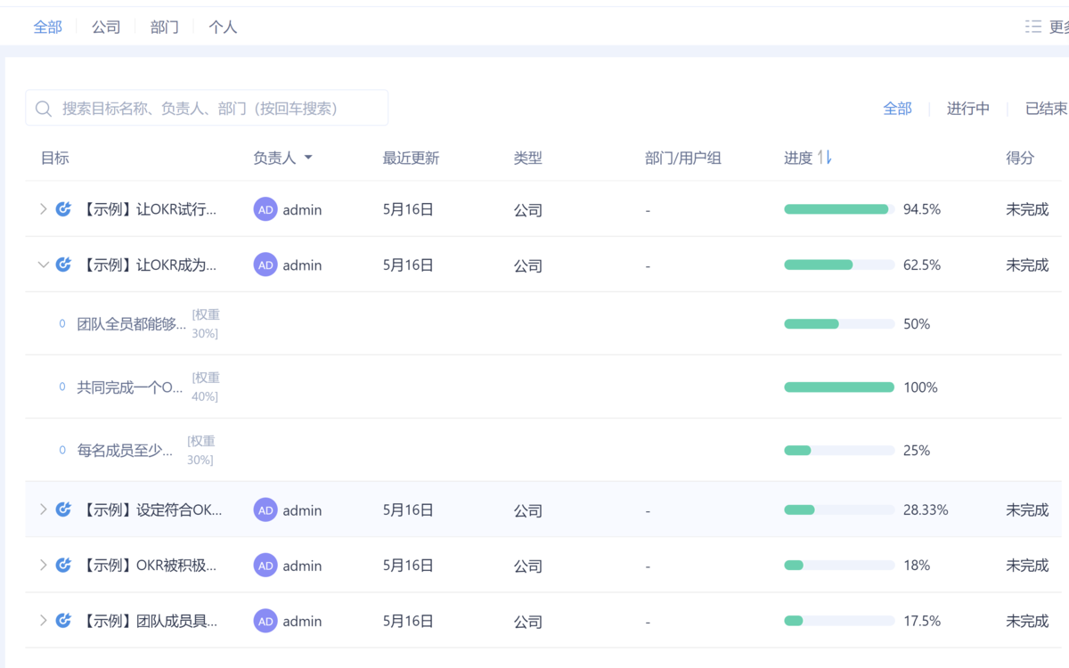Click the admin avatar in the 94.5% row
This screenshot has height=668, width=1069.
[265, 209]
